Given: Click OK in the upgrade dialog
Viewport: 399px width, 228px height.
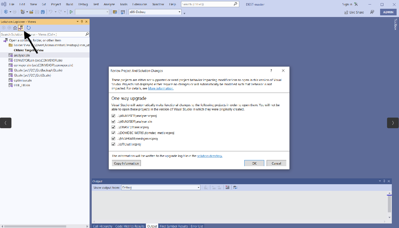Looking at the screenshot, I should click(x=254, y=163).
